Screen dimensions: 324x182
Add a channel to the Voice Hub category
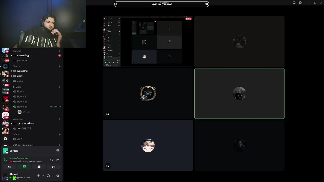point(59,119)
